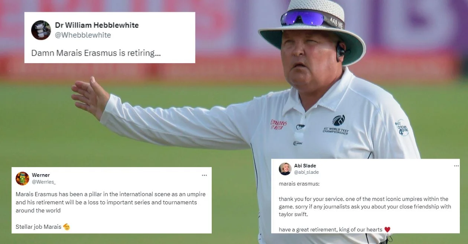This screenshot has width=468, height=244.
Task: Click the red heart emoji in Abi's tweet
Action: [387, 230]
